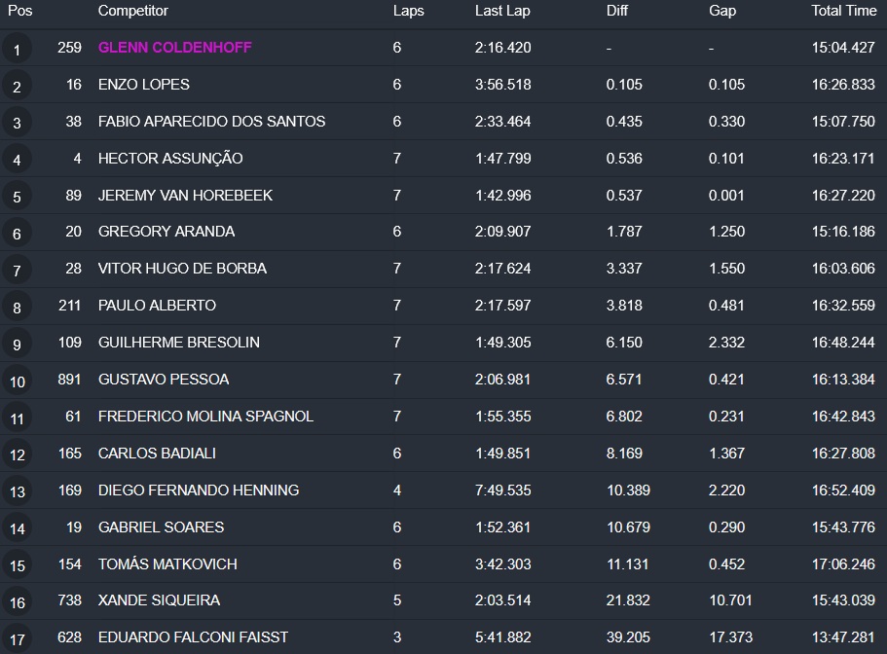Click the Gap column header
This screenshot has width=887, height=654.
pyautogui.click(x=722, y=11)
